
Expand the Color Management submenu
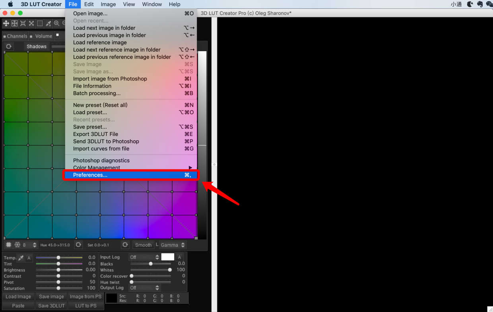click(131, 168)
